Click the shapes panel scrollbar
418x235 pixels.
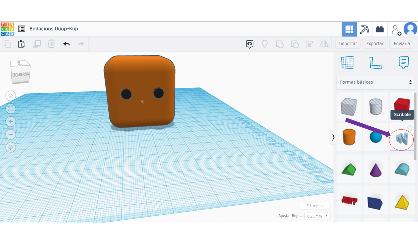click(416, 126)
